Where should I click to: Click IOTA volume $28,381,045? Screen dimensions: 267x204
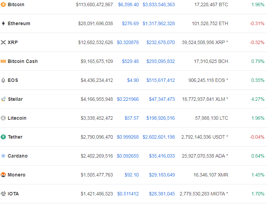[162, 194]
